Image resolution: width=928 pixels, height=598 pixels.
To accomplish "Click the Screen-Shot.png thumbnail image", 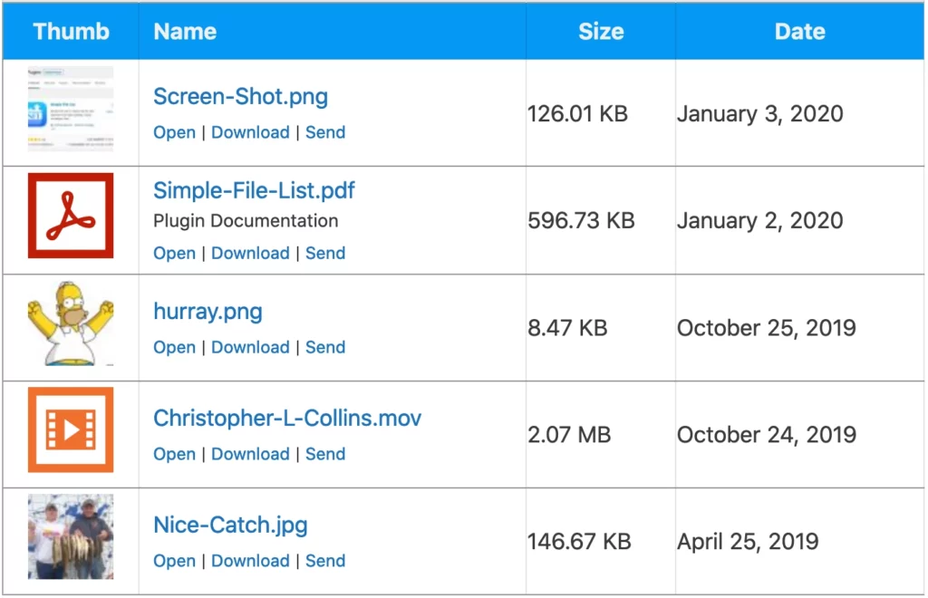I will pyautogui.click(x=71, y=111).
